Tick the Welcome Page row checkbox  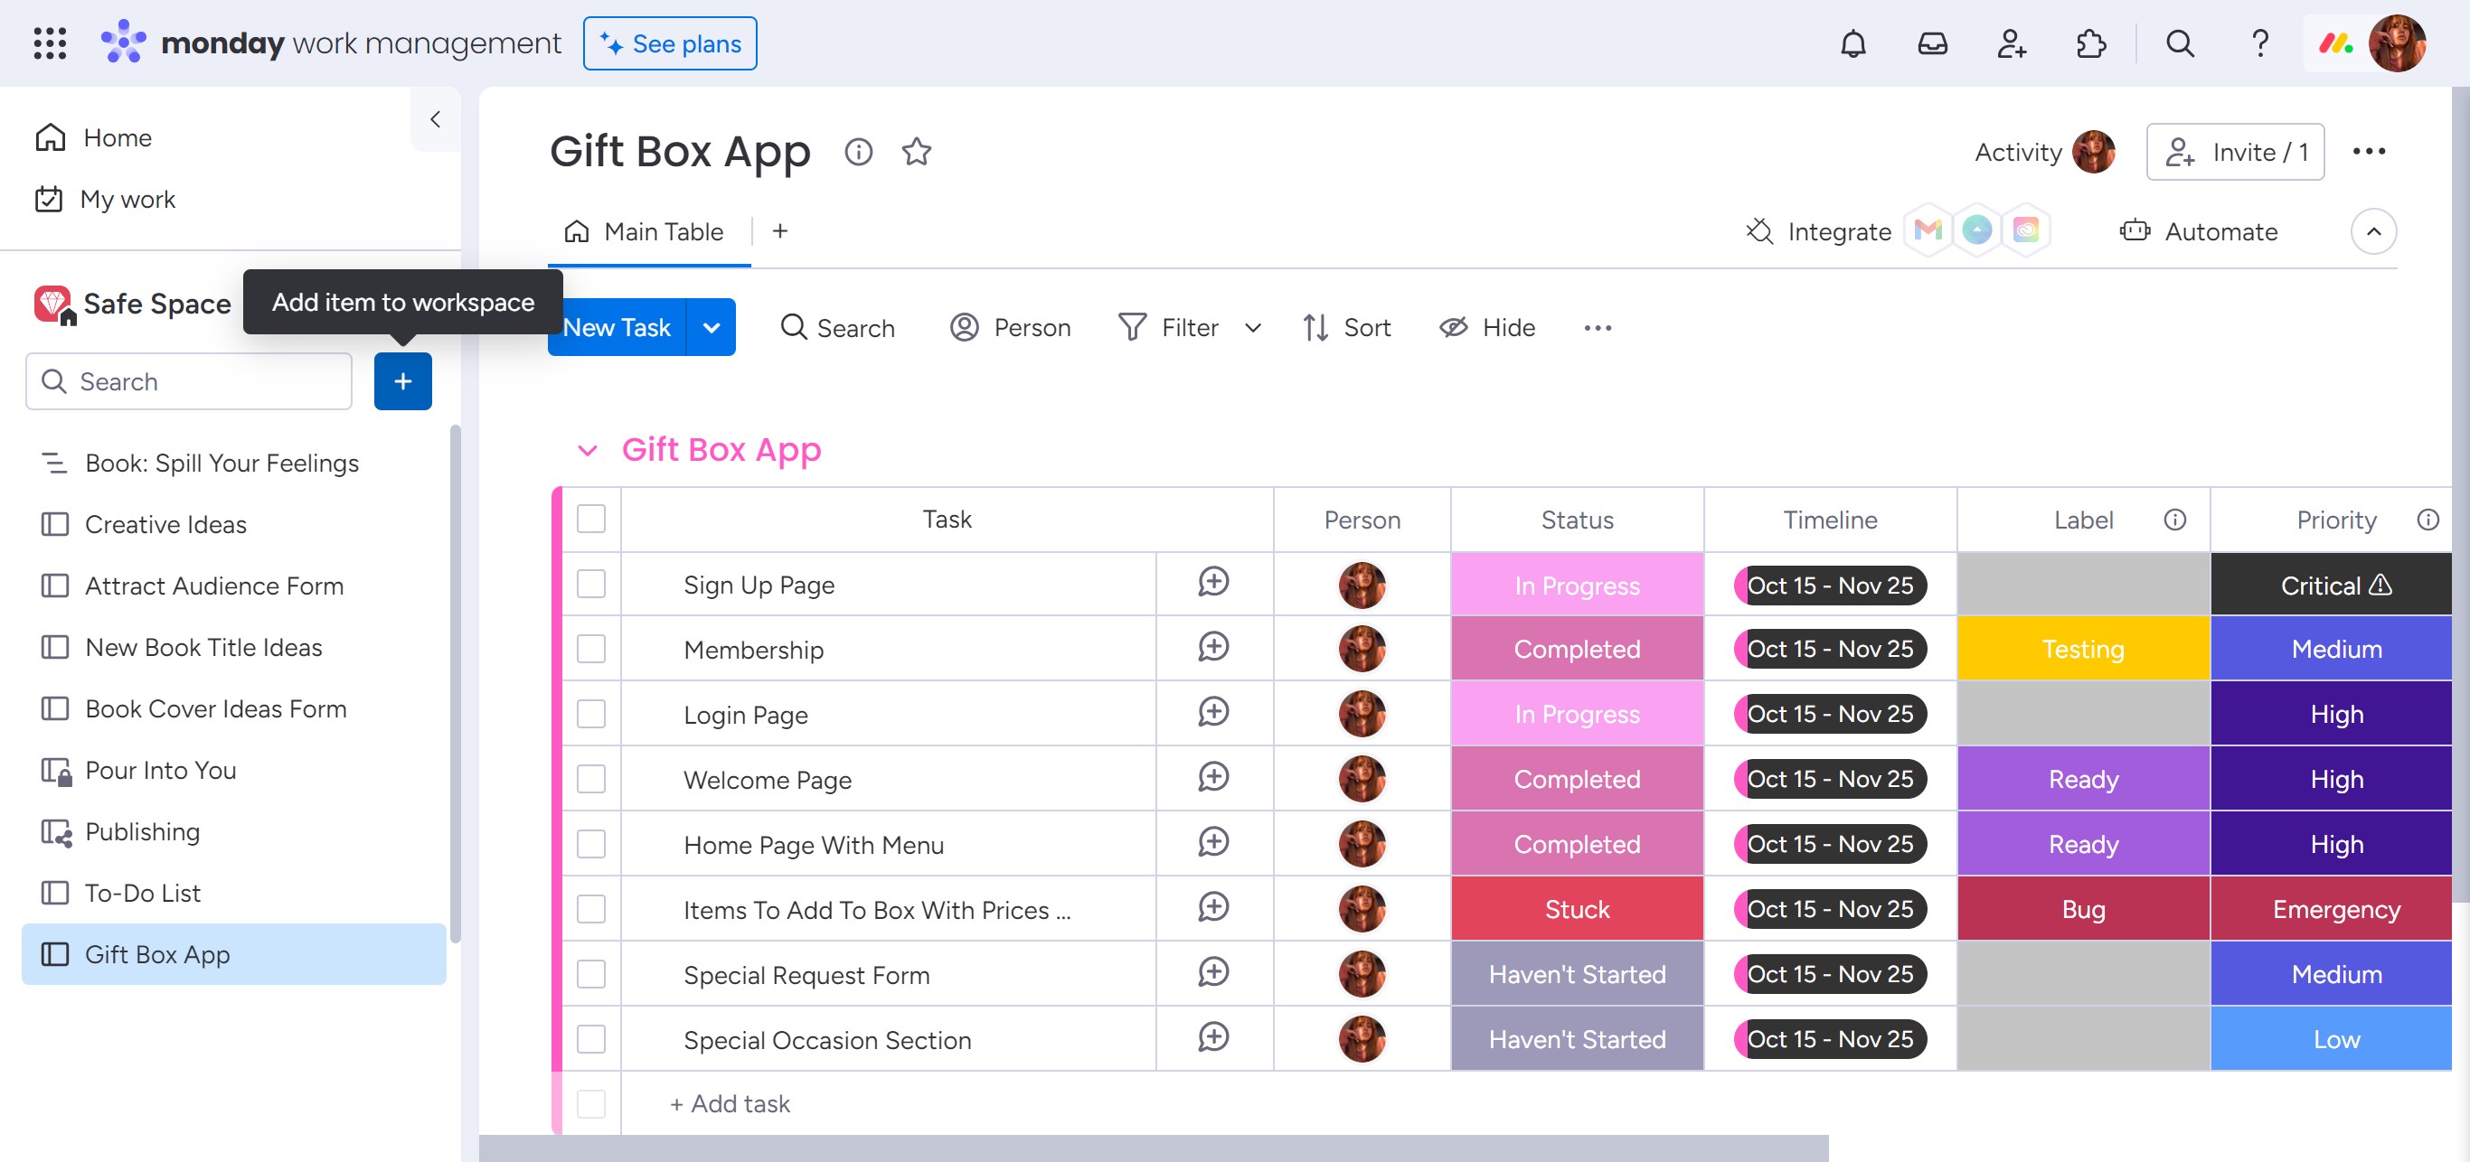590,779
